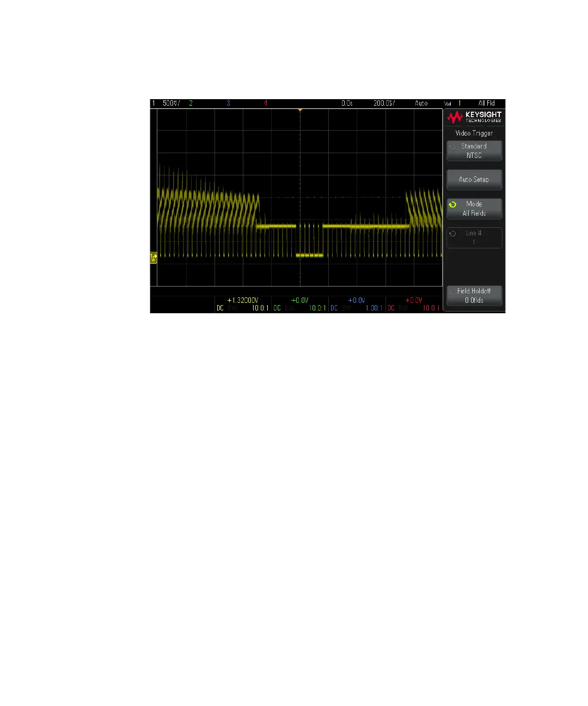Click the Video Trigger menu title
588x706 pixels.
pyautogui.click(x=474, y=133)
